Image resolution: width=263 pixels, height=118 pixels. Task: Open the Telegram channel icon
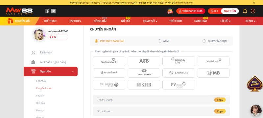[53, 11]
